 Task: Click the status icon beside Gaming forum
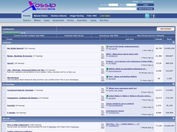tap(4, 106)
